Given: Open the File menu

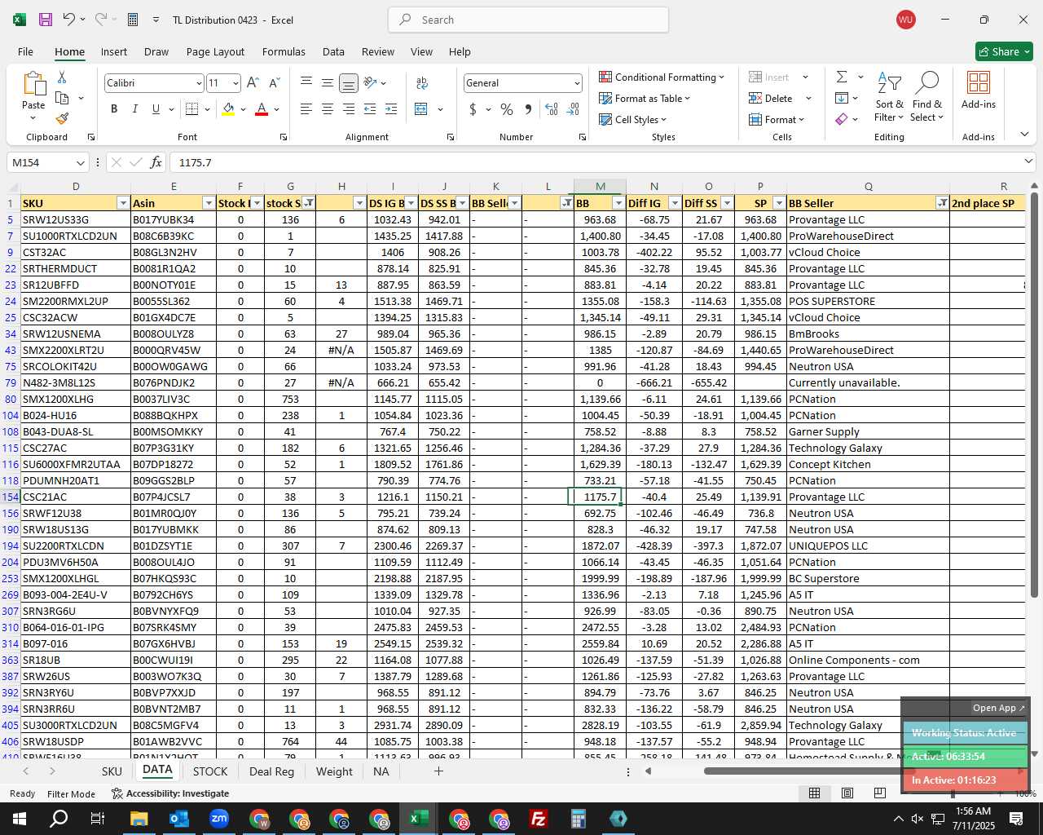Looking at the screenshot, I should pos(25,51).
